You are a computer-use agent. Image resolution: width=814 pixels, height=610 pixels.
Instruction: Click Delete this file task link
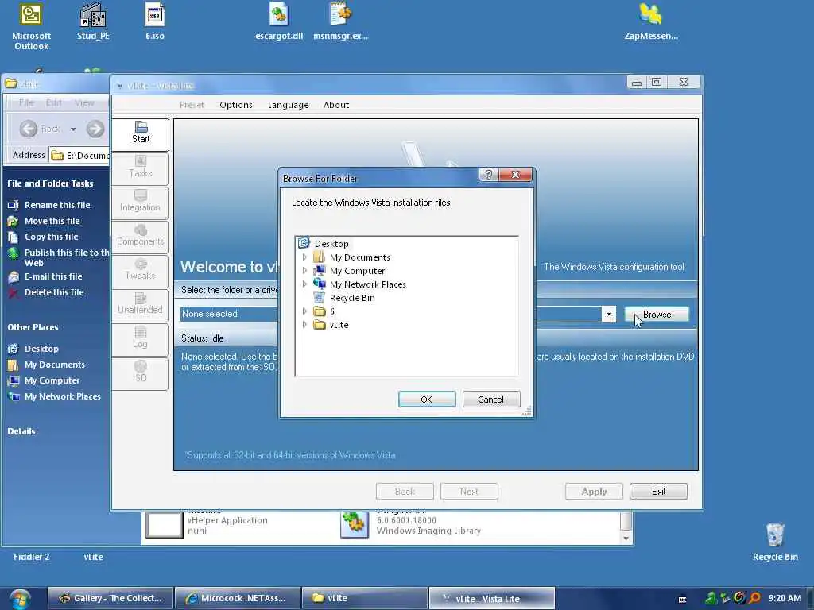coord(54,292)
